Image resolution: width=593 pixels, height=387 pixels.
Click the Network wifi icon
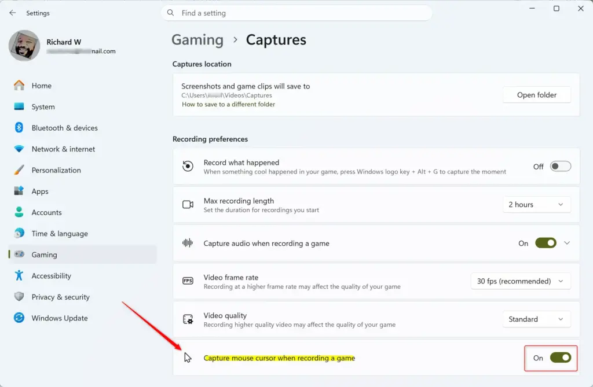[19, 149]
